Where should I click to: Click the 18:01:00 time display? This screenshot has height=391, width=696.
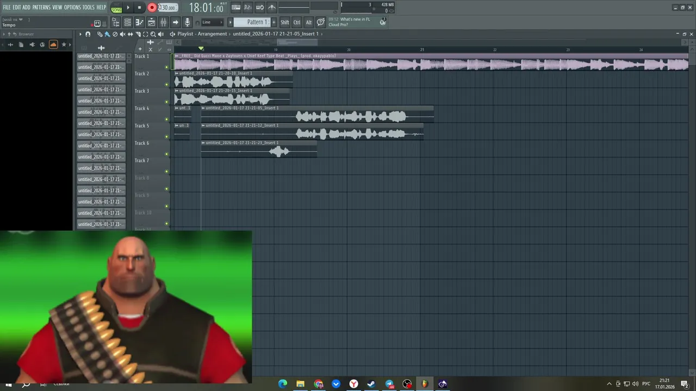(x=206, y=8)
